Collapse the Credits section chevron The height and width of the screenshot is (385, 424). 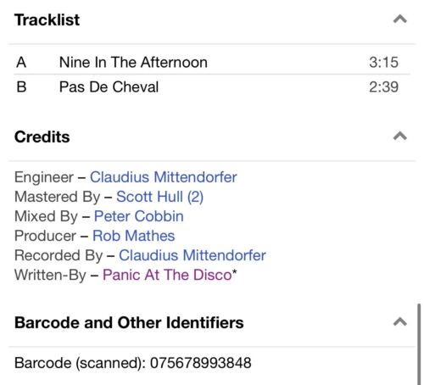pyautogui.click(x=400, y=137)
